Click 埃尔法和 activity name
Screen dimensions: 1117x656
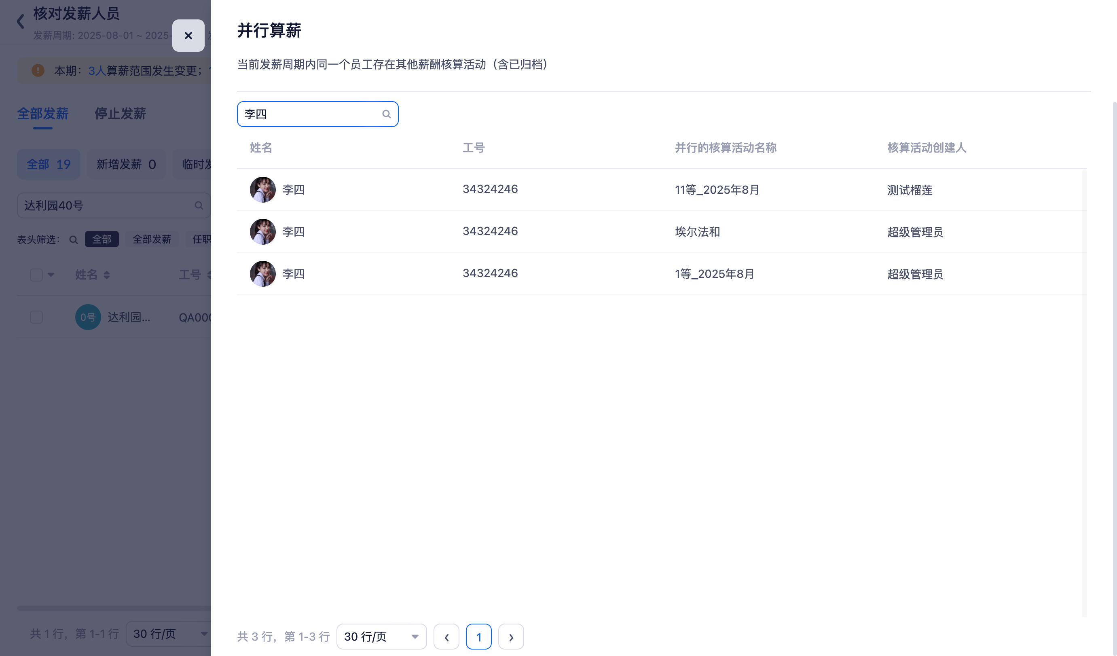697,232
